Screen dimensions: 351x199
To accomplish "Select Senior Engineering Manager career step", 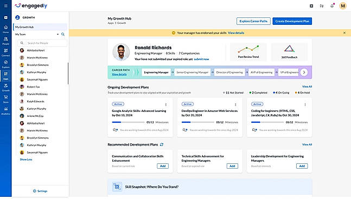I will click(192, 72).
